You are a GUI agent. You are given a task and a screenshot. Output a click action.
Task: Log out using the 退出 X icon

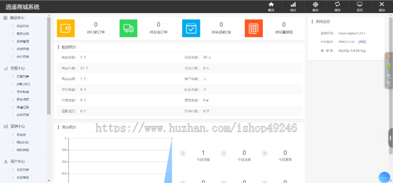(382, 4)
